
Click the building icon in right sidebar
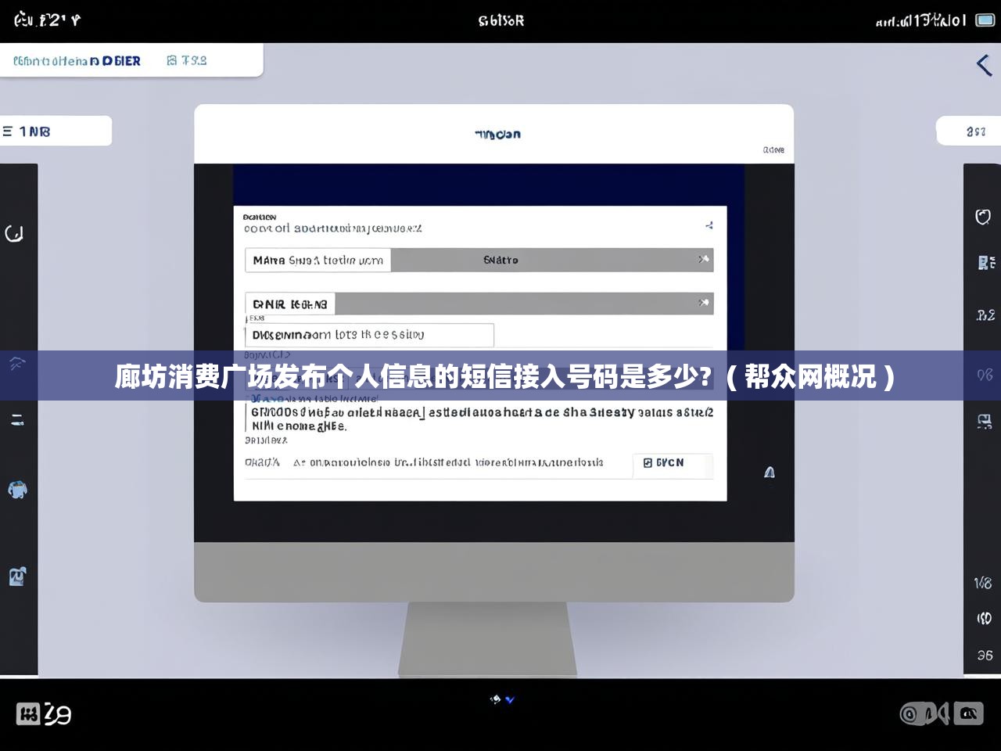(x=982, y=264)
